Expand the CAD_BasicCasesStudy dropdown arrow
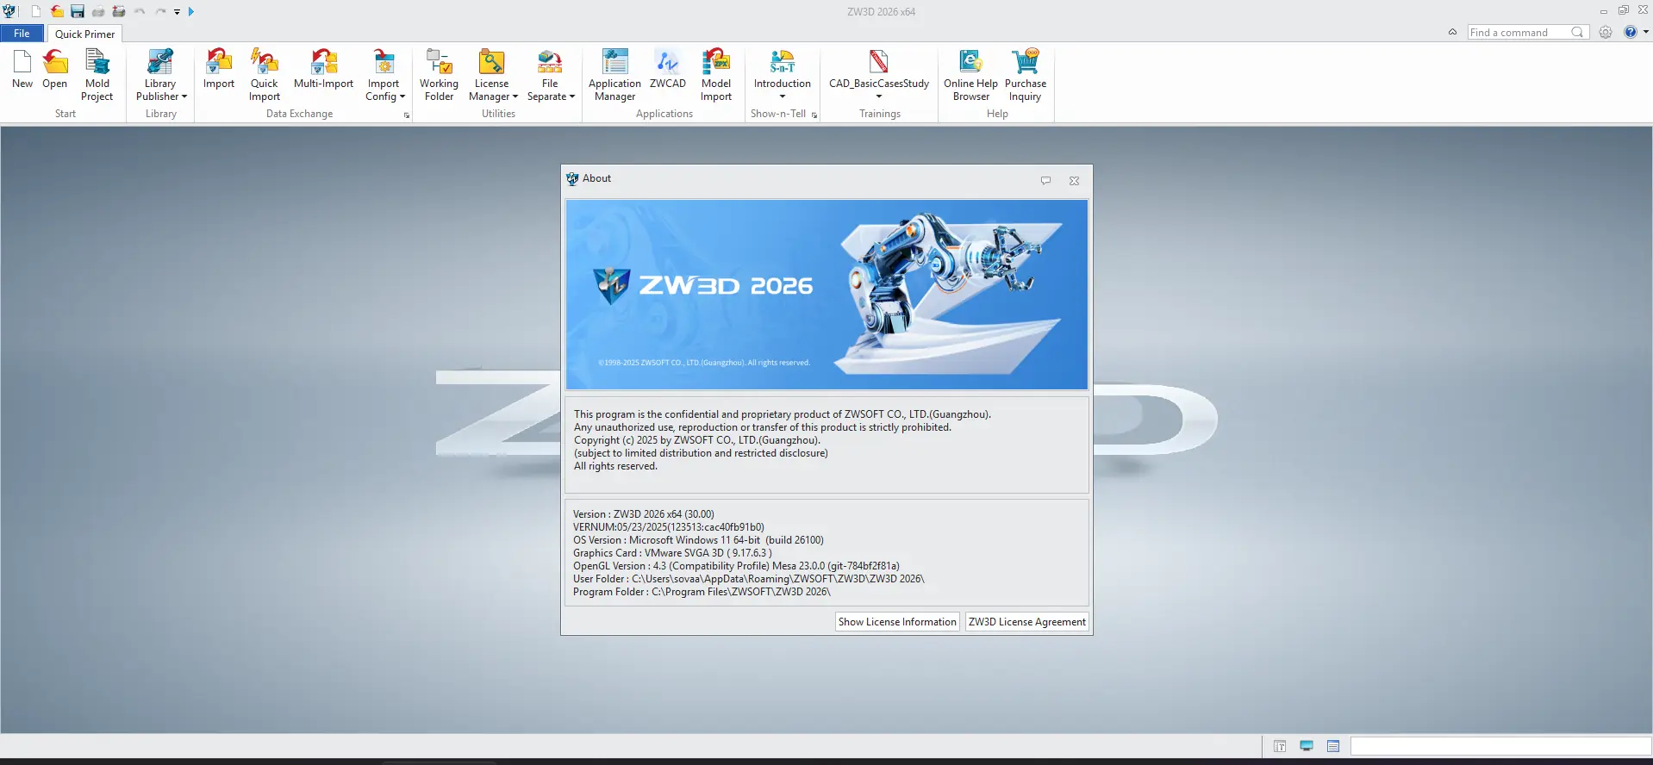The width and height of the screenshot is (1653, 765). pos(879,96)
